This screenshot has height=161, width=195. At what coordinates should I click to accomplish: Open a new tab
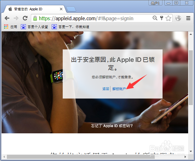pos(71,9)
